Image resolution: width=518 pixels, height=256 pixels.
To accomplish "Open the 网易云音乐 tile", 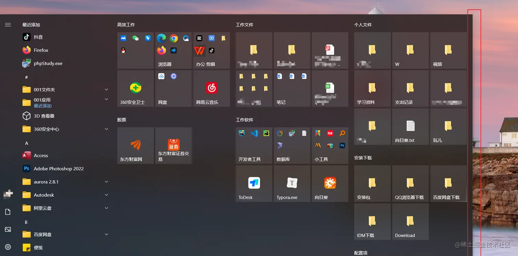I will click(x=212, y=89).
